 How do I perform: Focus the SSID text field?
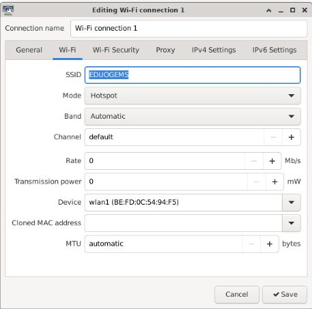tap(193, 75)
